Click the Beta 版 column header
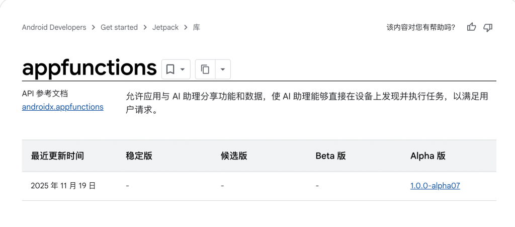515x227 pixels. click(x=330, y=156)
